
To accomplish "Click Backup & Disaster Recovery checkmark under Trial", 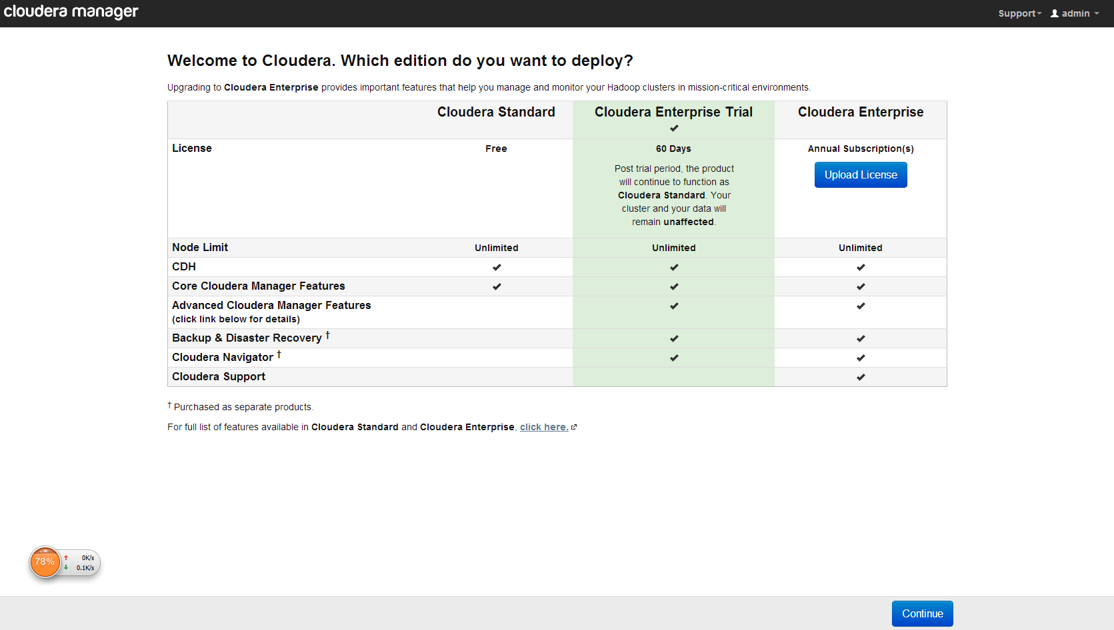I will pos(674,338).
